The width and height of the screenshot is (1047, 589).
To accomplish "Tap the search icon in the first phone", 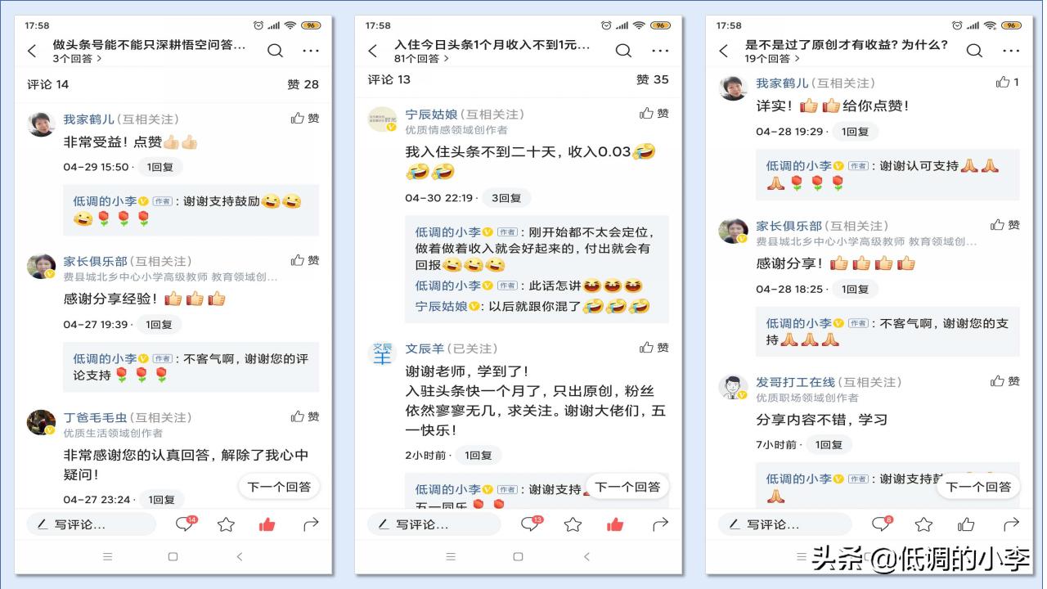I will tap(276, 51).
